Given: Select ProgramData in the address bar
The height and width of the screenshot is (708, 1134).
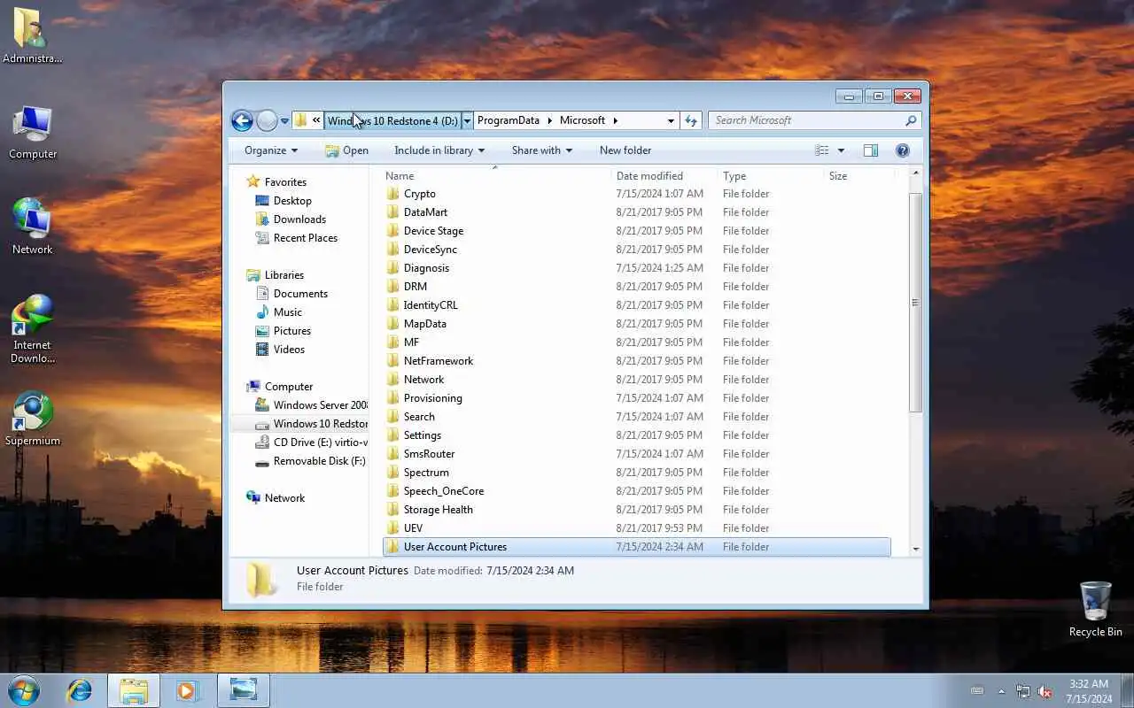Looking at the screenshot, I should tap(509, 120).
